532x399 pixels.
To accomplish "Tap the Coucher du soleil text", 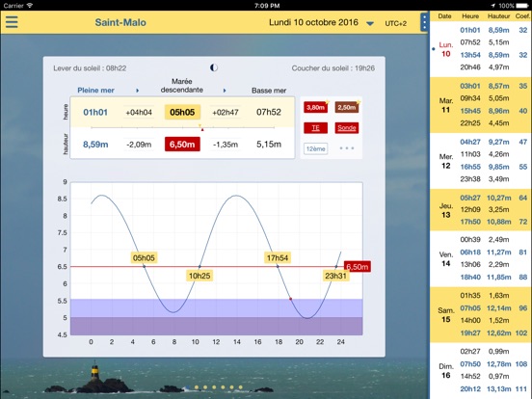I will coord(333,68).
